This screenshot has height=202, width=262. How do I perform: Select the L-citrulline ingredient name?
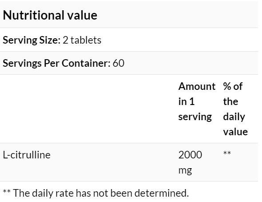click(x=27, y=155)
